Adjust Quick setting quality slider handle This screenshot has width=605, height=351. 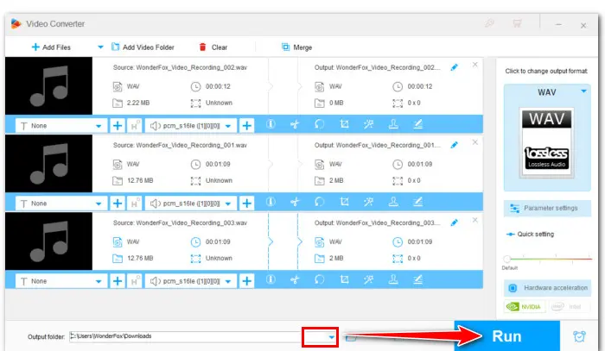pos(507,259)
